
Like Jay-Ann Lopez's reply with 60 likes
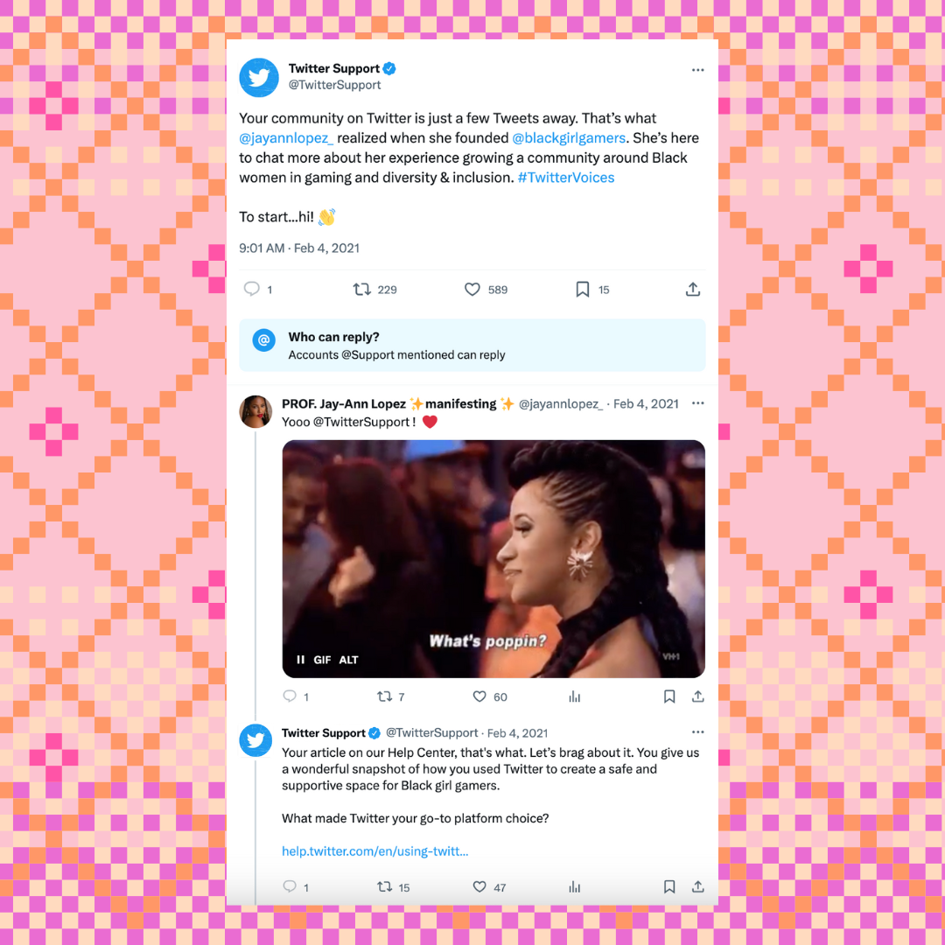click(x=479, y=696)
